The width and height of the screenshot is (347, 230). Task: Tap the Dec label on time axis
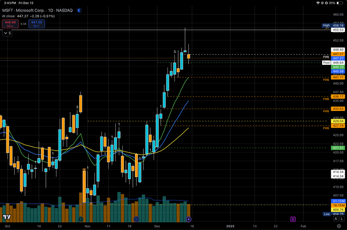click(x=157, y=226)
